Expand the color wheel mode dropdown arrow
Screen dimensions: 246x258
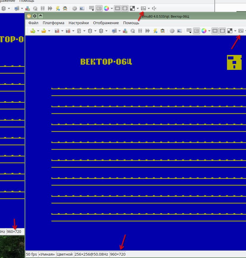[x=209, y=31]
